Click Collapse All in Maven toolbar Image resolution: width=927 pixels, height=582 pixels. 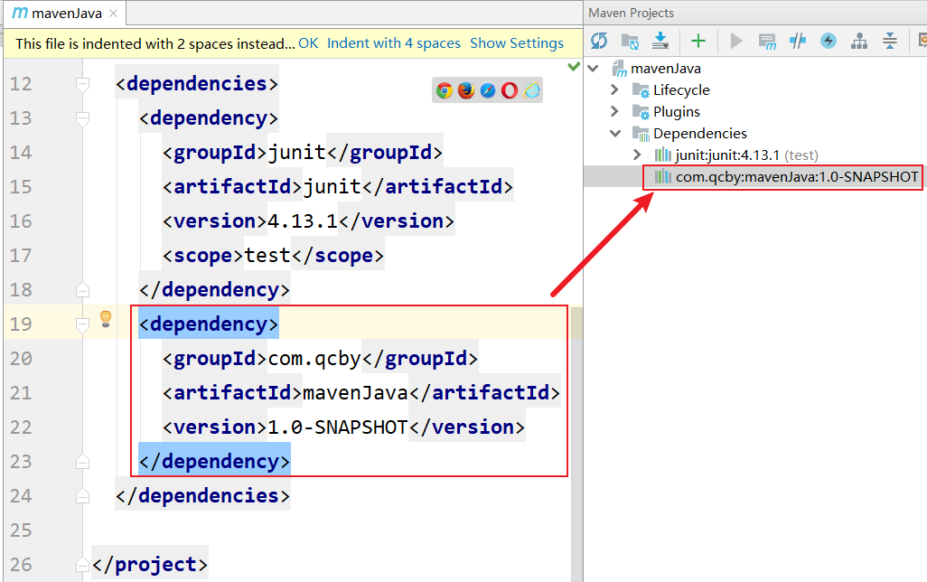tap(890, 41)
